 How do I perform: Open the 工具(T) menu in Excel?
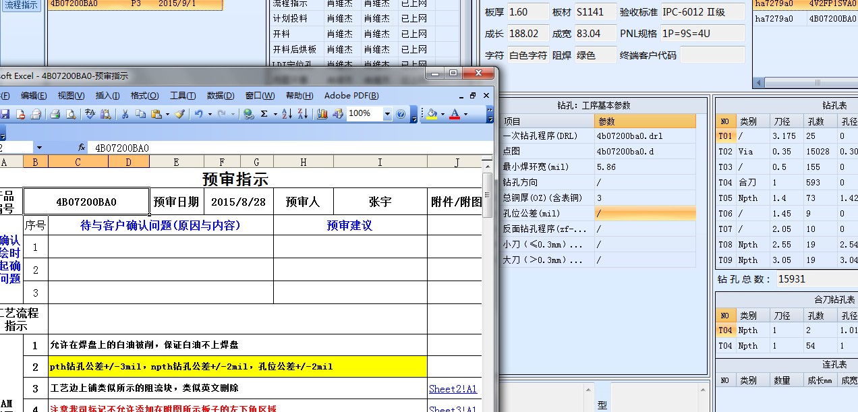tap(183, 96)
